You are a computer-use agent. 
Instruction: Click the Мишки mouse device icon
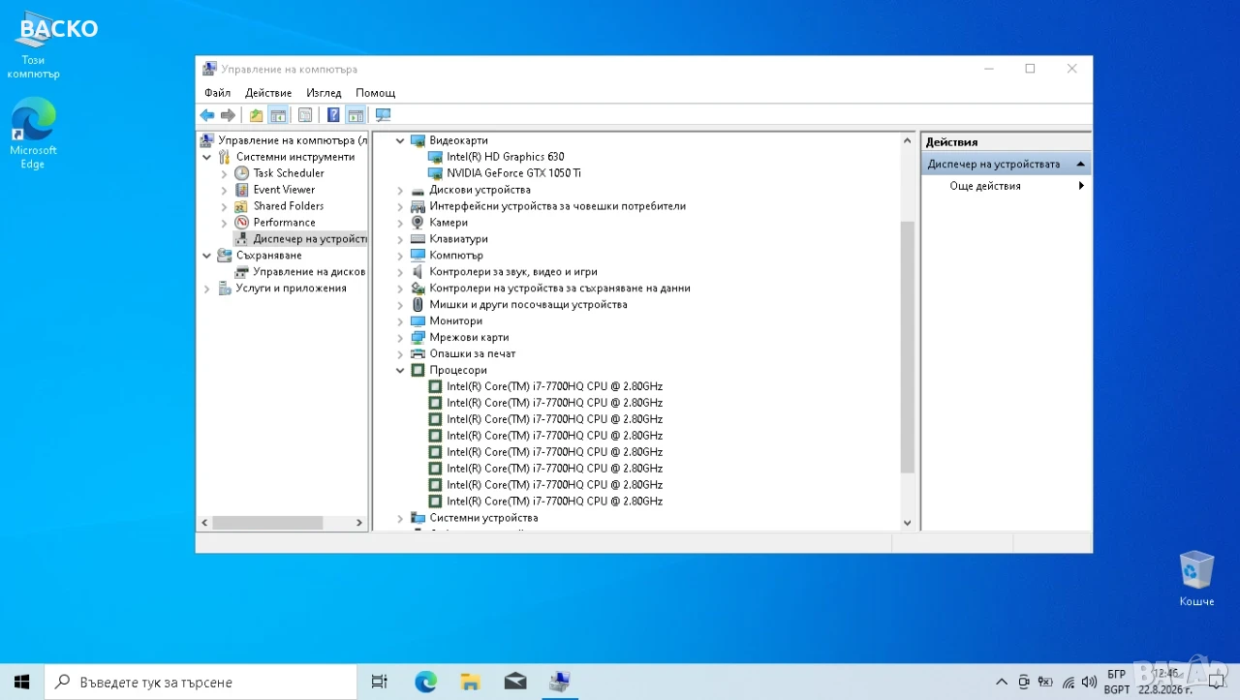coord(418,305)
